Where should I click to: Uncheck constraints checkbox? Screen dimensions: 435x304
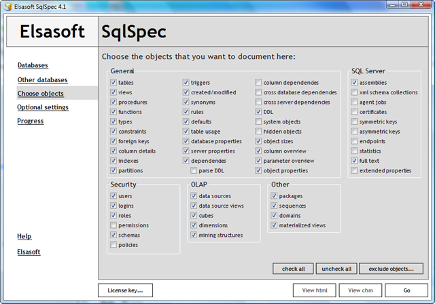point(114,131)
